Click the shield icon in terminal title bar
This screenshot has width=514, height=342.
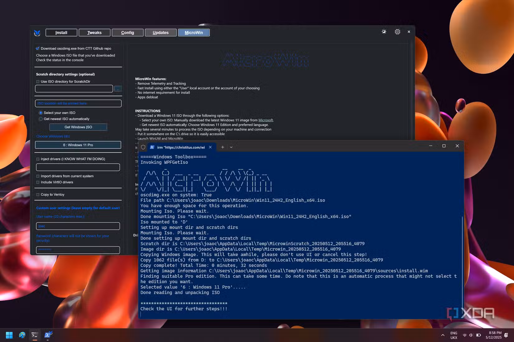click(143, 147)
